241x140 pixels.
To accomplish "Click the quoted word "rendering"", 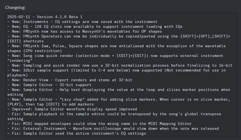I will [x=20, y=61].
